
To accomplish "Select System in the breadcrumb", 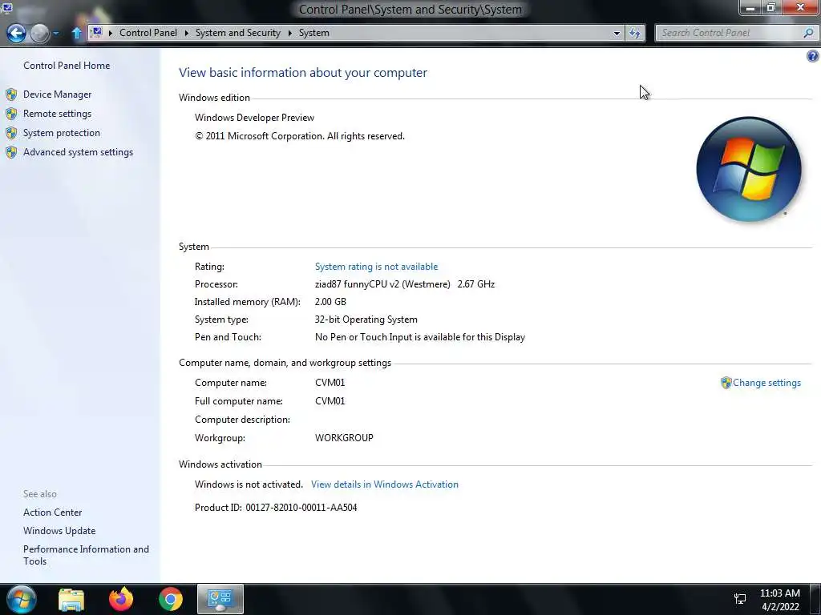I will pyautogui.click(x=314, y=32).
